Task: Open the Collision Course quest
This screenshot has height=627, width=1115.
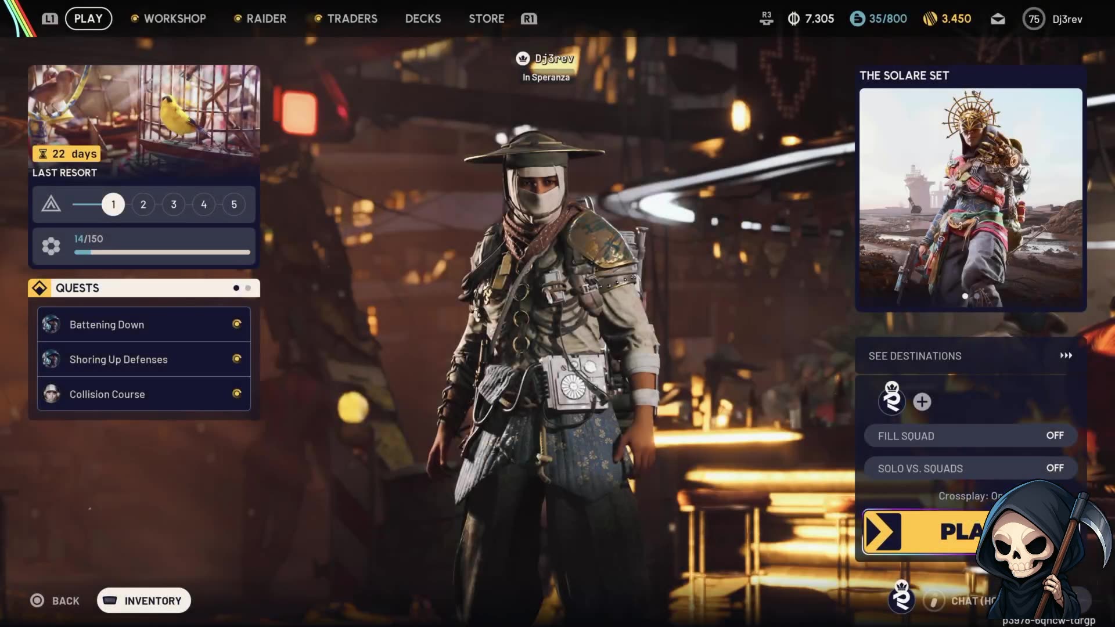Action: point(144,394)
